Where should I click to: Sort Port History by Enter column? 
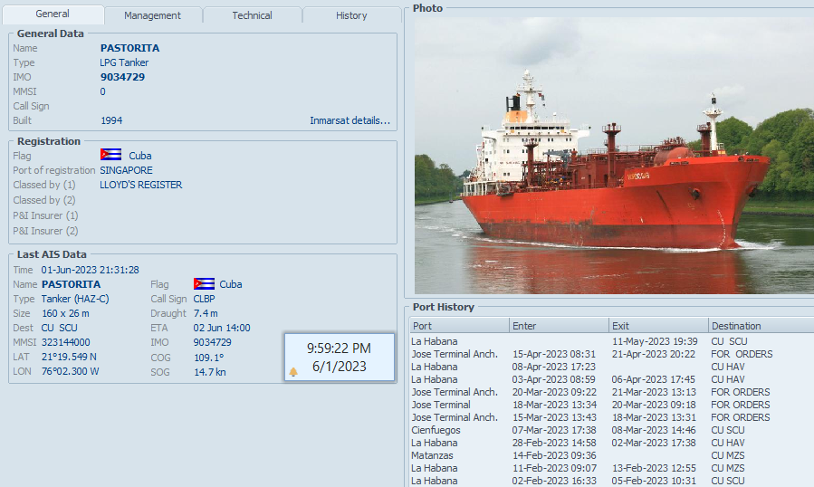tap(559, 326)
